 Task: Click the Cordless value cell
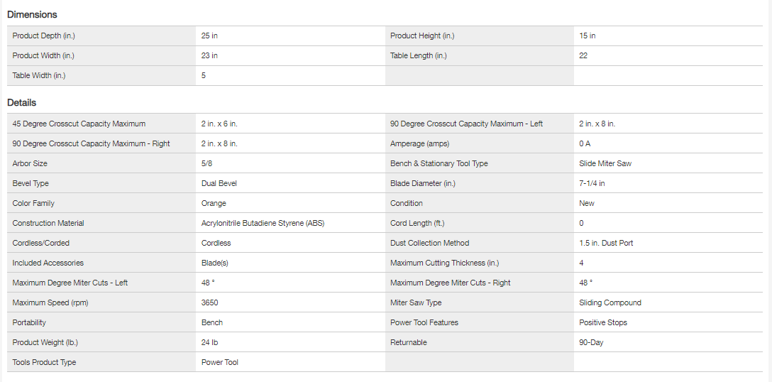point(216,243)
